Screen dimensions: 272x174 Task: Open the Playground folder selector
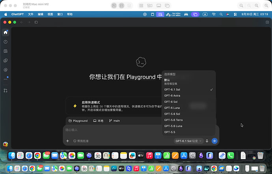78,121
